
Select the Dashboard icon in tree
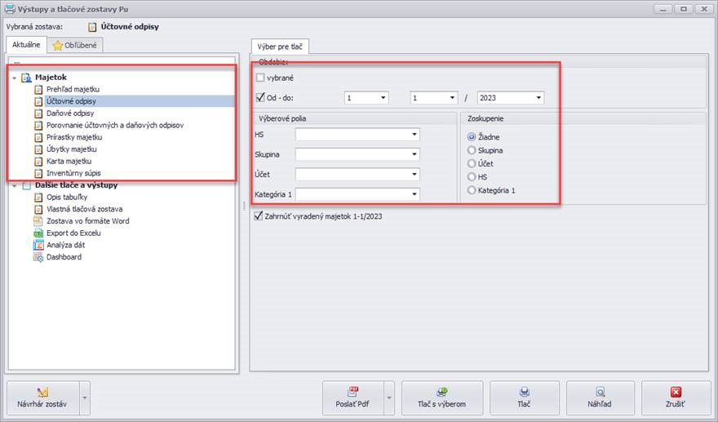coord(38,257)
